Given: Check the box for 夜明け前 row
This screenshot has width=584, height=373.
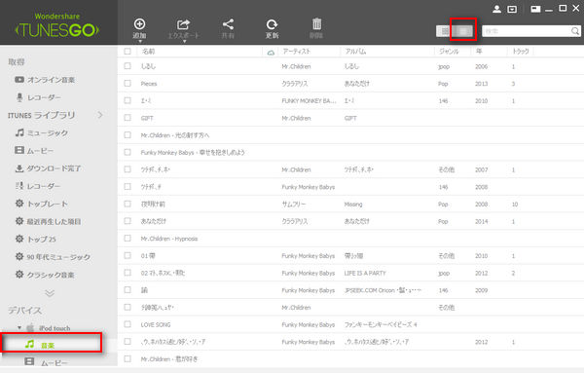Looking at the screenshot, I should (x=128, y=204).
